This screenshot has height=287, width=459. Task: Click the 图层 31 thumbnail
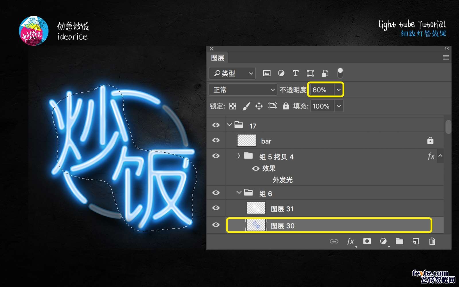[x=256, y=208]
